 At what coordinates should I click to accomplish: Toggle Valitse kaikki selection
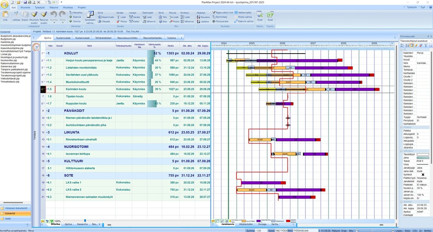236,13
